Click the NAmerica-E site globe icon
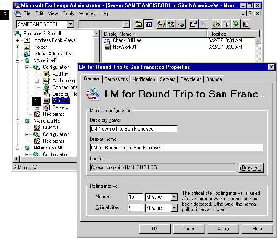The width and height of the screenshot is (277, 238). (27, 60)
